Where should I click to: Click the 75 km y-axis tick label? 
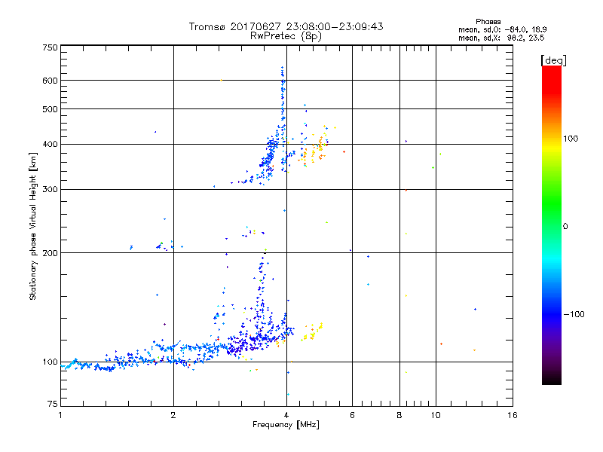point(52,405)
